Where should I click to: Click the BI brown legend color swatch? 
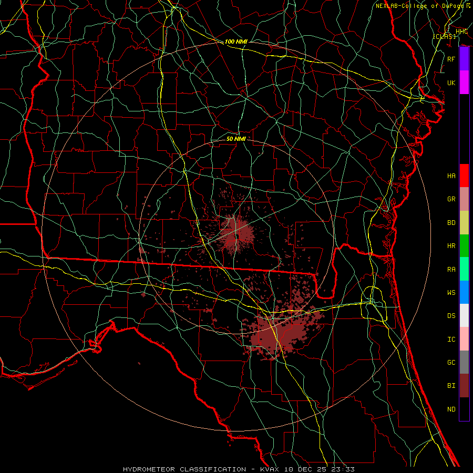tap(464, 386)
